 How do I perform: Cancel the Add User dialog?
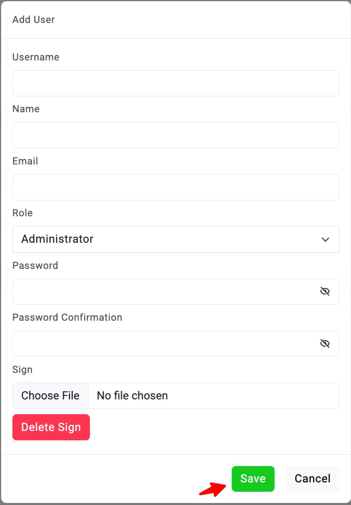(x=312, y=479)
